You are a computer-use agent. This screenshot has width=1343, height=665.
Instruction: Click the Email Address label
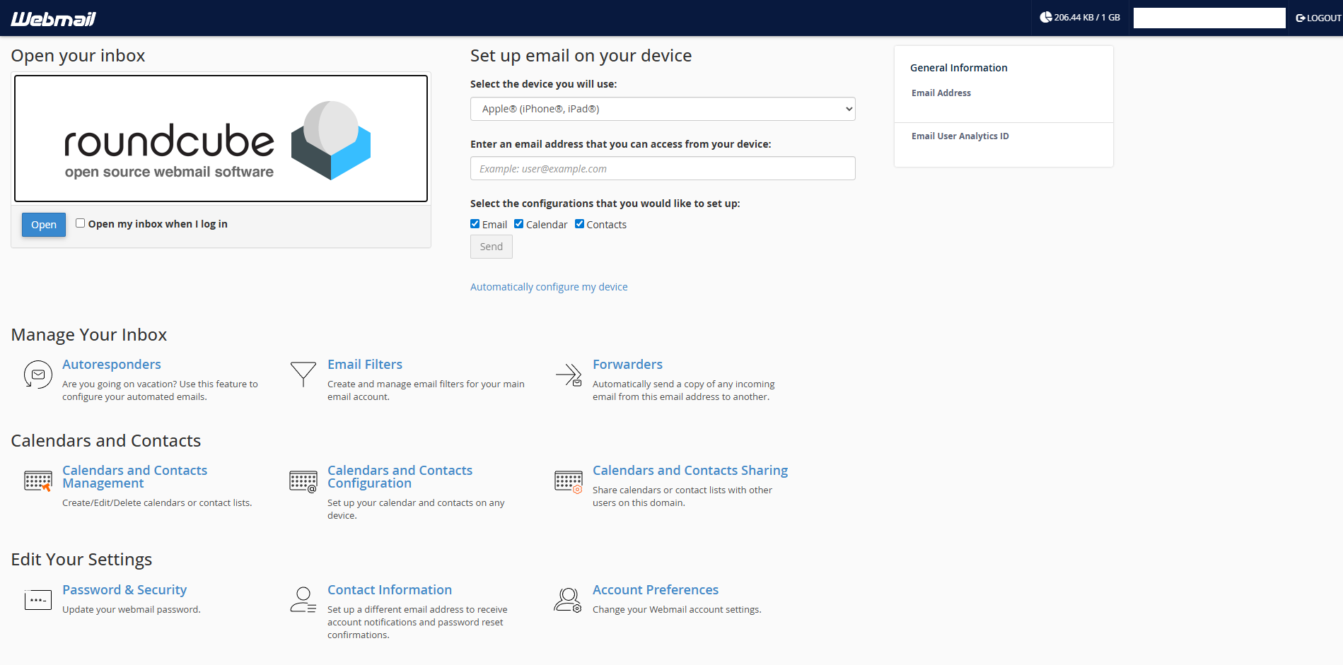[941, 93]
